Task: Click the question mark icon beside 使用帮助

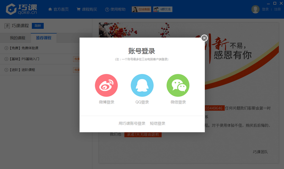Action: (x=107, y=10)
